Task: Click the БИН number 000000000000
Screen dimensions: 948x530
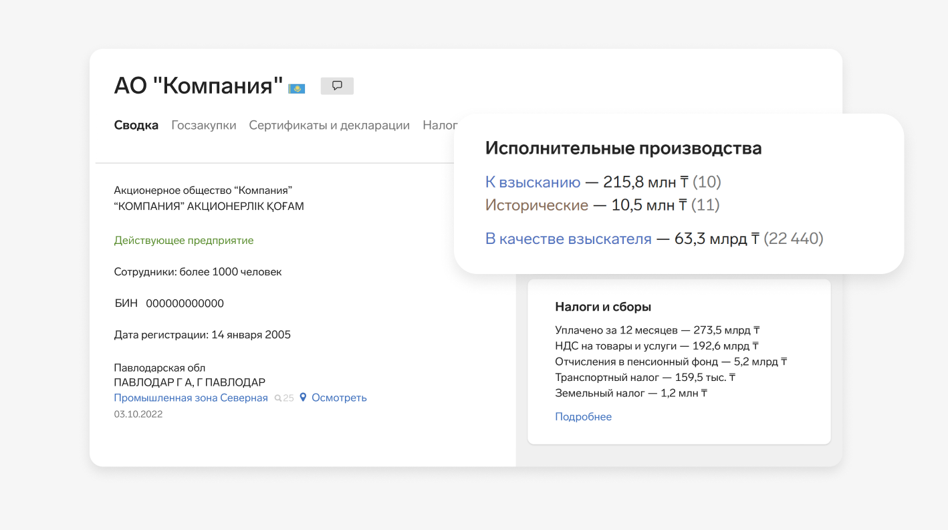Action: (x=185, y=303)
